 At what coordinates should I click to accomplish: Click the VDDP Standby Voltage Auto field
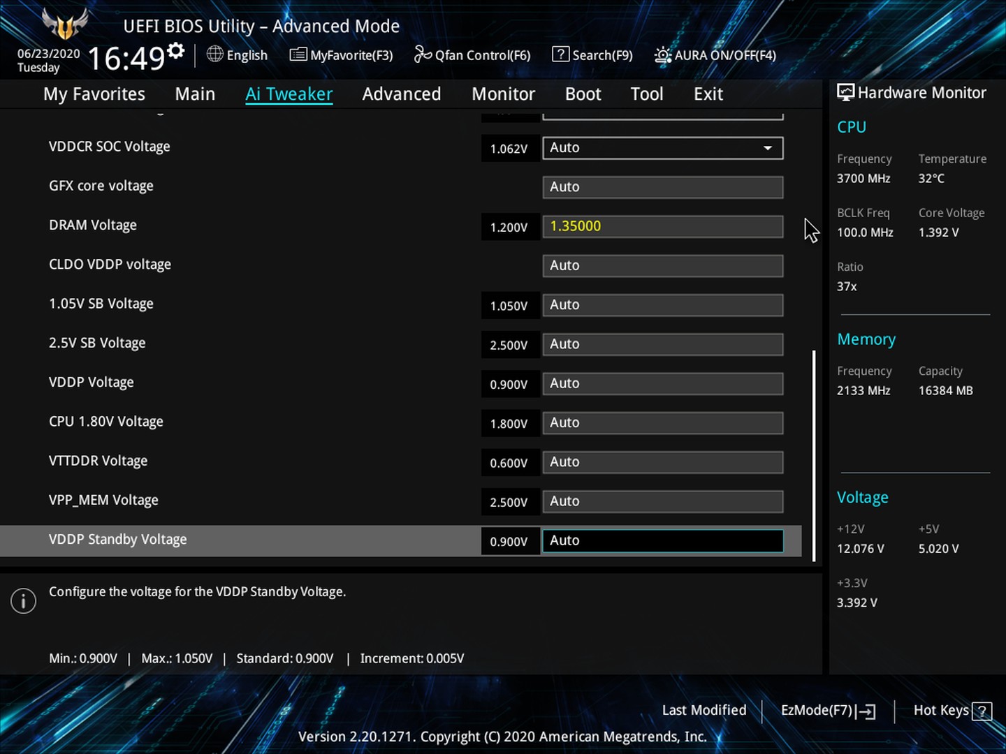pyautogui.click(x=662, y=540)
